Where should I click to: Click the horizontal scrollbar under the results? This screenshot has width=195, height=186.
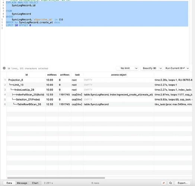(56, 178)
